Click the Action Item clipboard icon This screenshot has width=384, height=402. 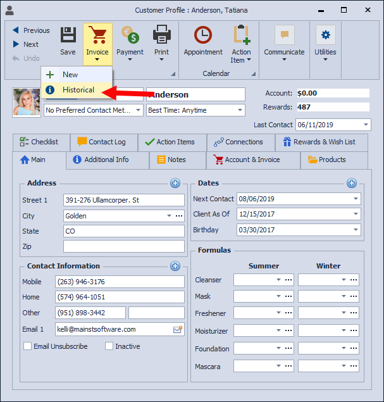(x=242, y=34)
